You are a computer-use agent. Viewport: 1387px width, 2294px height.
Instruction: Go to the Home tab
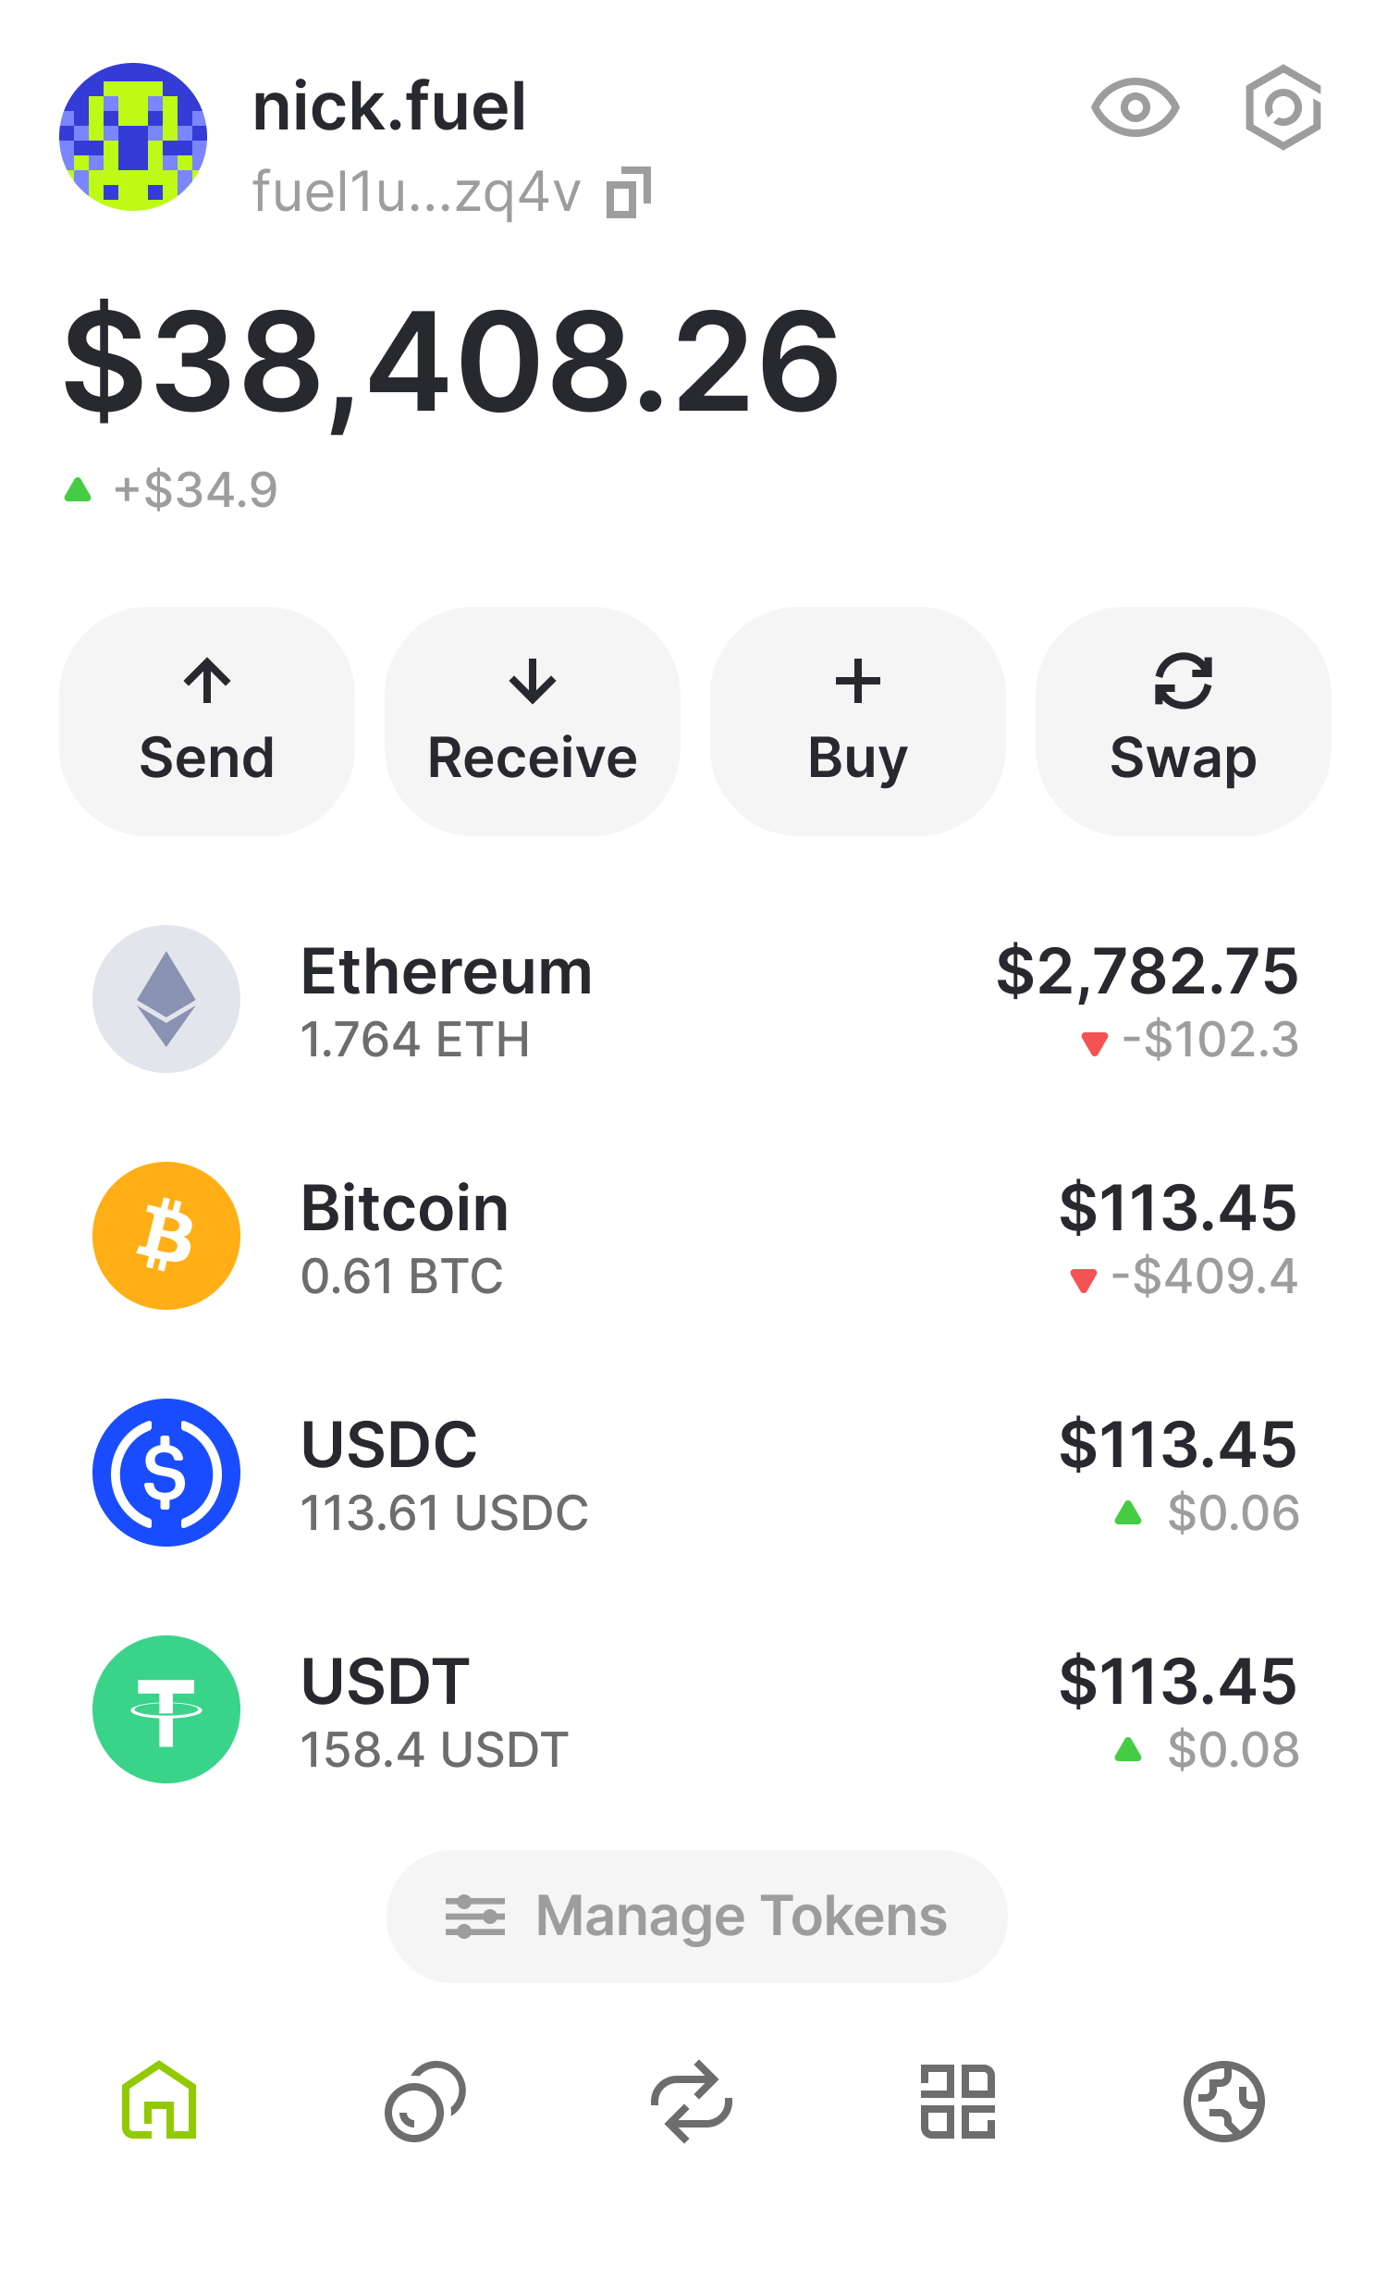point(159,2101)
